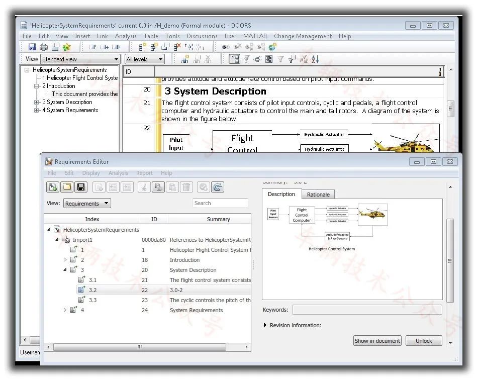477x380 pixels.
Task: Switch to the Rationale tab
Action: (318, 195)
